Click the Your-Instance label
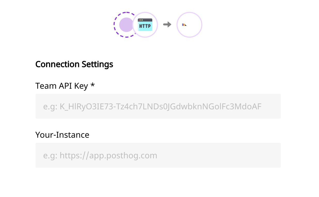319x197 pixels. click(62, 135)
